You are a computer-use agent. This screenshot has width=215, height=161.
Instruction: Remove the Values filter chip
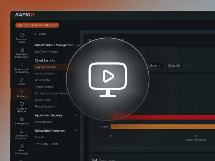(159, 66)
